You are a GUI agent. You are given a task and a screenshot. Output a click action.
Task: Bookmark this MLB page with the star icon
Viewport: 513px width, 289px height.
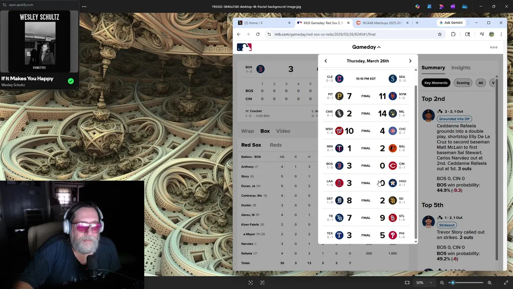[440, 34]
